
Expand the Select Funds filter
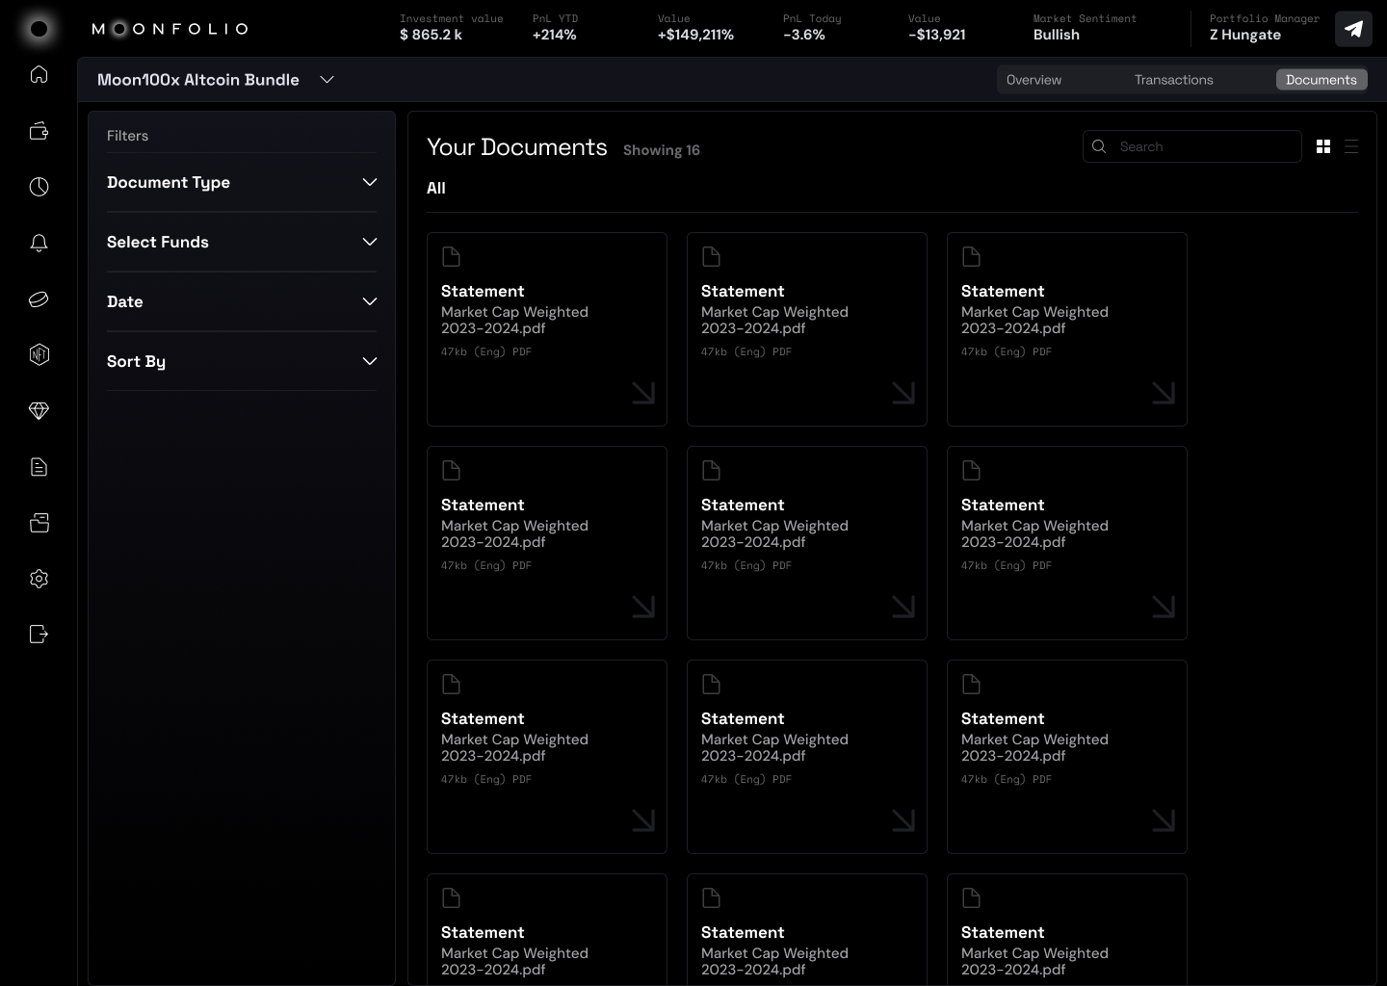click(x=242, y=242)
